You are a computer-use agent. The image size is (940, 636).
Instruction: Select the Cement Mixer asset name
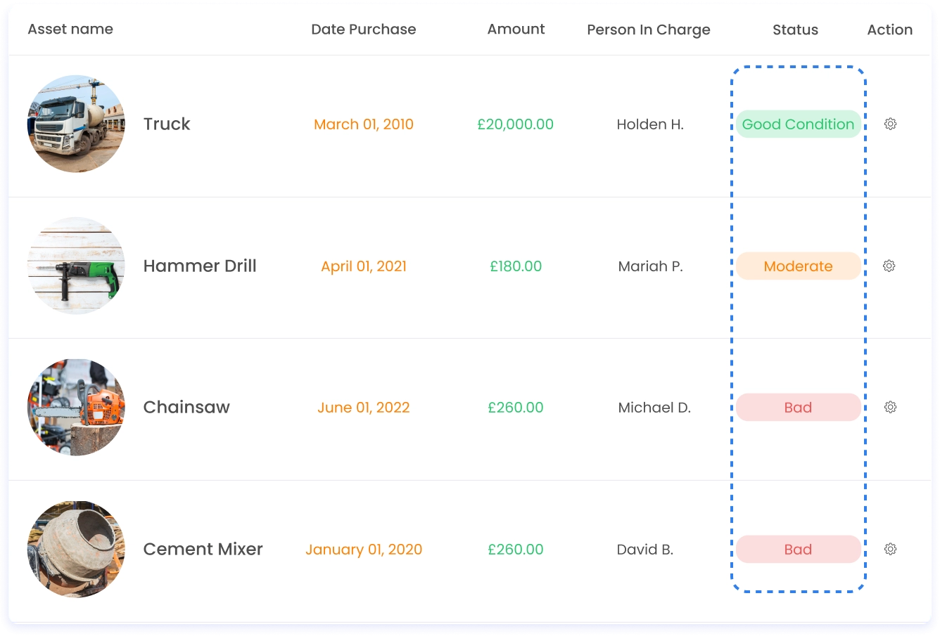(x=203, y=549)
